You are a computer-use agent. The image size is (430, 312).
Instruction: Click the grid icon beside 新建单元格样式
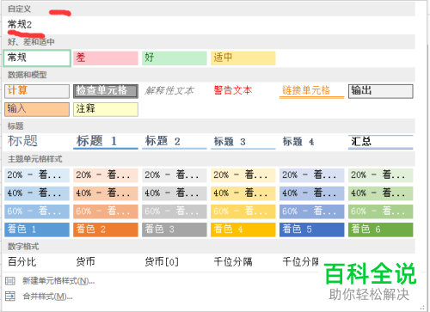click(10, 281)
